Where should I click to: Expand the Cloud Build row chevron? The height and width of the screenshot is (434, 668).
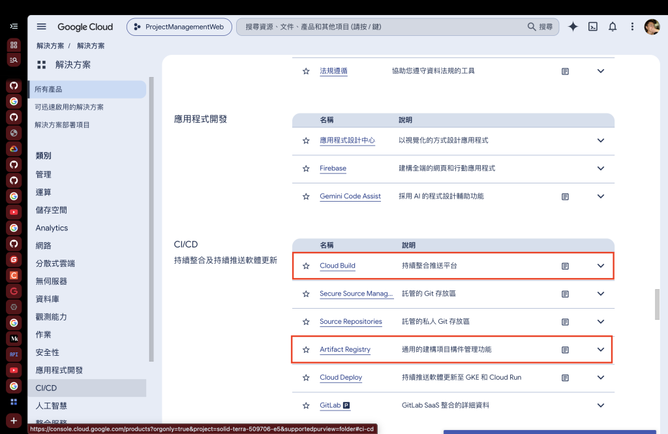click(x=601, y=266)
